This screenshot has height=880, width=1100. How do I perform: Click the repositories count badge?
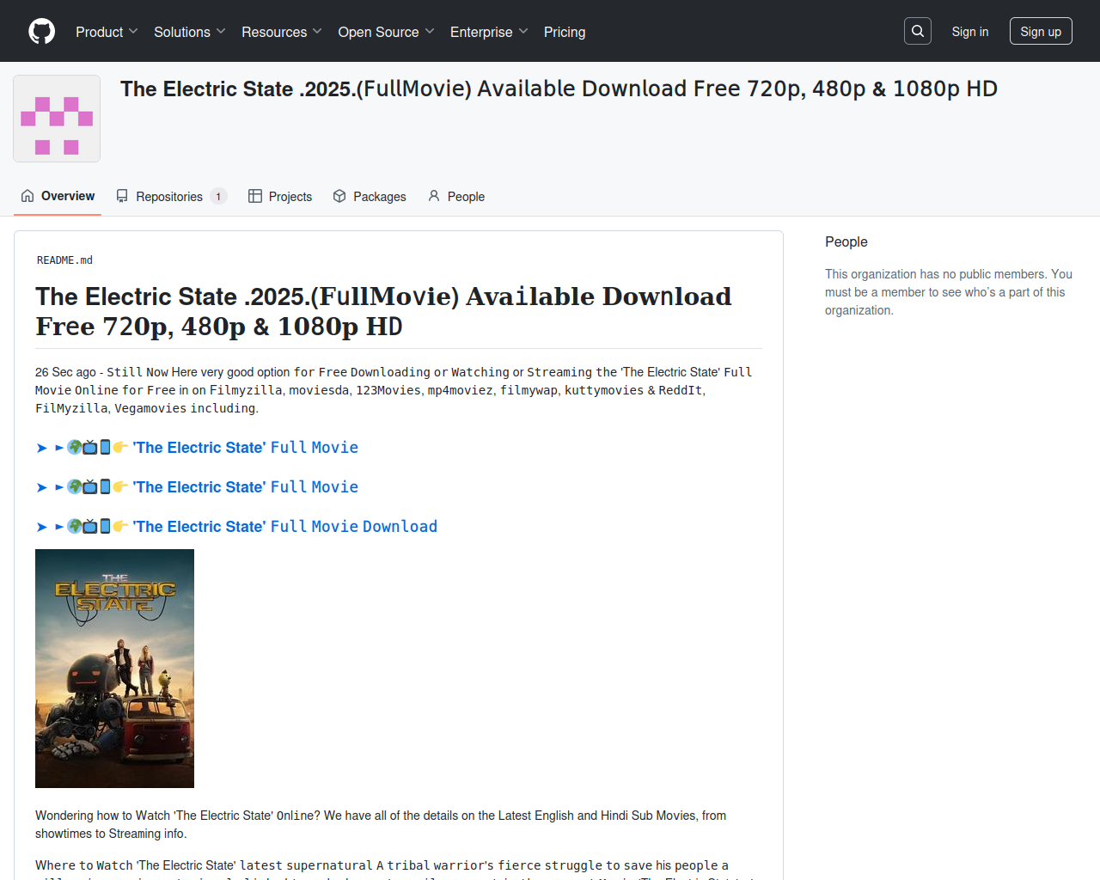[218, 197]
